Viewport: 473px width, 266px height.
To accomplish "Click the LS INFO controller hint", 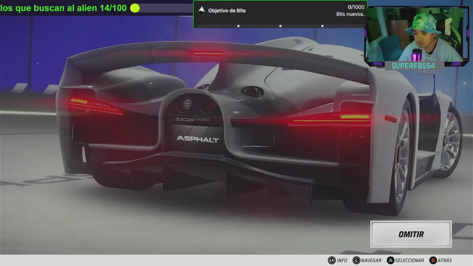I will tap(338, 260).
